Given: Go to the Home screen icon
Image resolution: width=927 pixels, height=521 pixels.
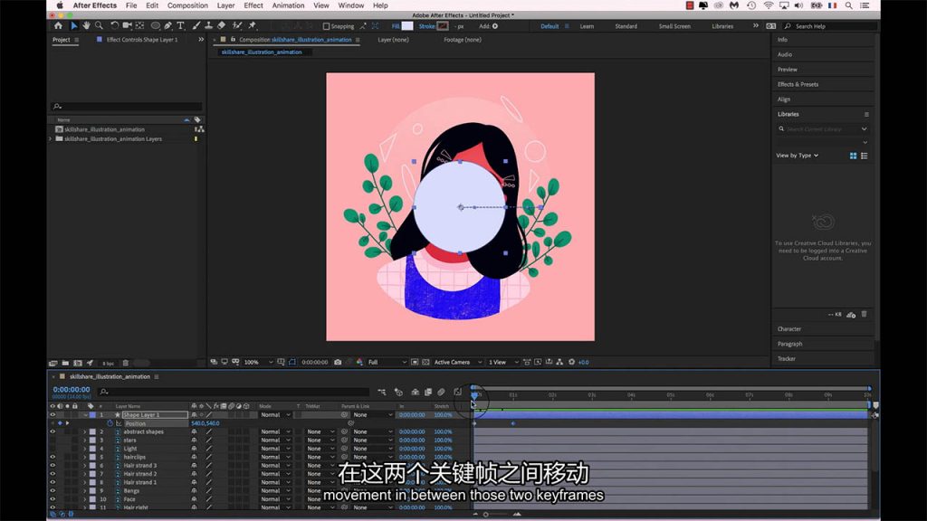Looking at the screenshot, I should [x=58, y=26].
